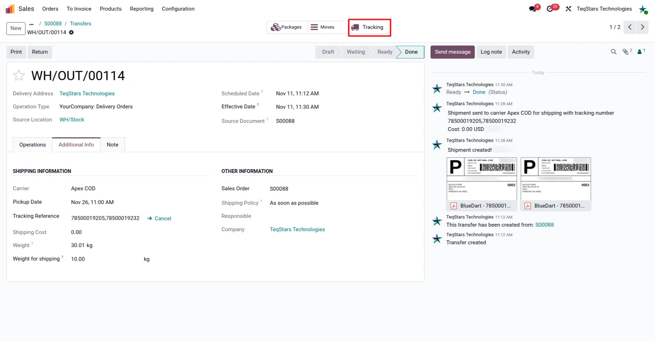Switch company via TeqStars Technologies selector
This screenshot has height=341, width=655.
click(604, 9)
